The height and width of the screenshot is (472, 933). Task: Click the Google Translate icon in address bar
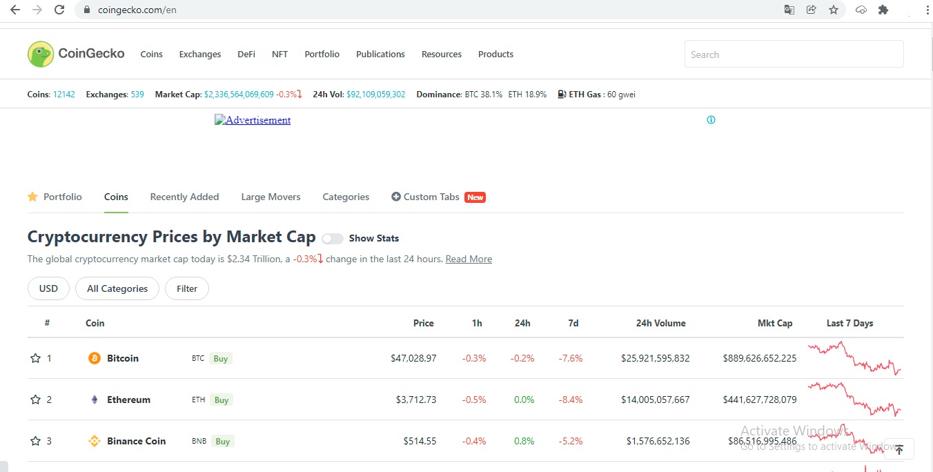[x=789, y=10]
